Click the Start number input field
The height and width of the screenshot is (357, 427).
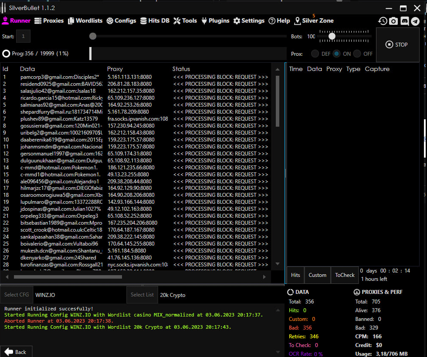click(23, 36)
